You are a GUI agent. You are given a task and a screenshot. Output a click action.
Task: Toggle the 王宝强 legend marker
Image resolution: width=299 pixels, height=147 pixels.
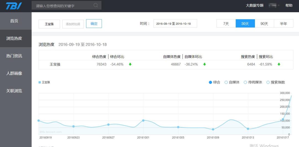pos(40,82)
